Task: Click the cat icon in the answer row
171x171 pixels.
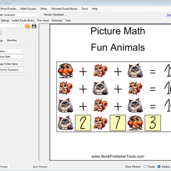Action: coord(66,123)
